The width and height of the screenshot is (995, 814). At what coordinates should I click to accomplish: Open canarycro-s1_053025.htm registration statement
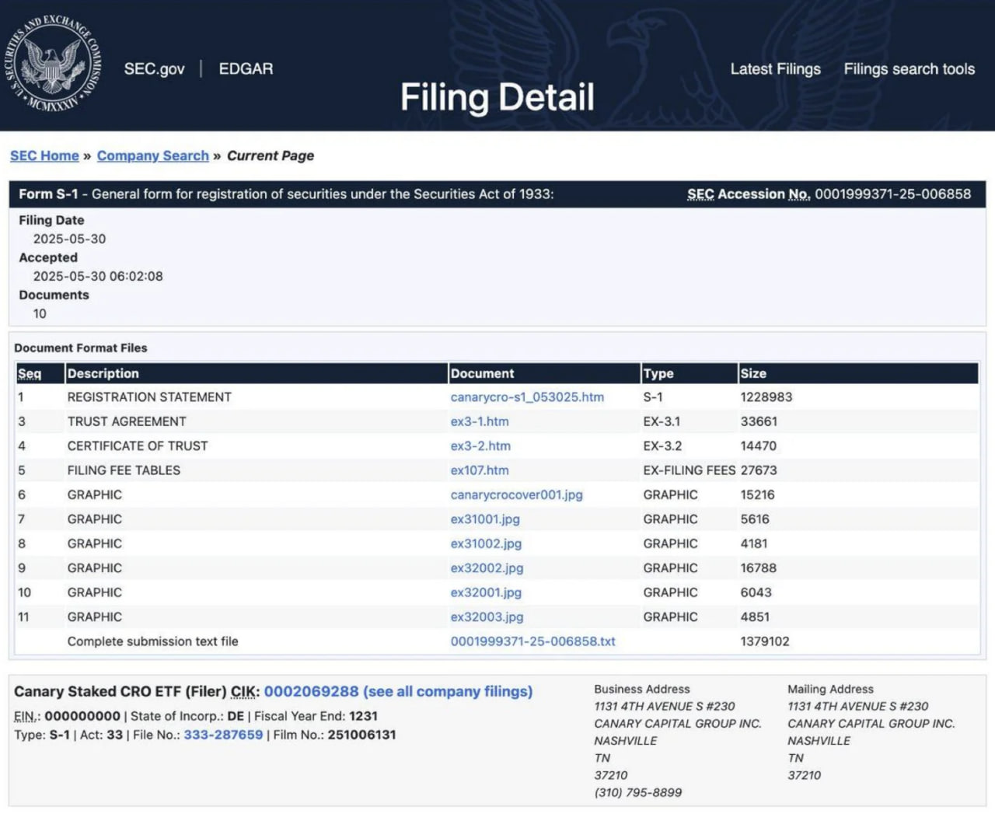(527, 397)
